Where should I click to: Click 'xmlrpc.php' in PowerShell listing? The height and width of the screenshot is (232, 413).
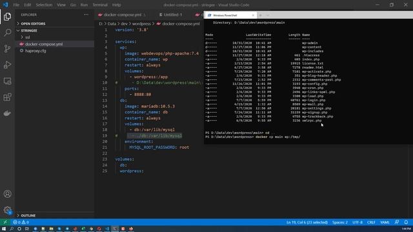[312, 121]
